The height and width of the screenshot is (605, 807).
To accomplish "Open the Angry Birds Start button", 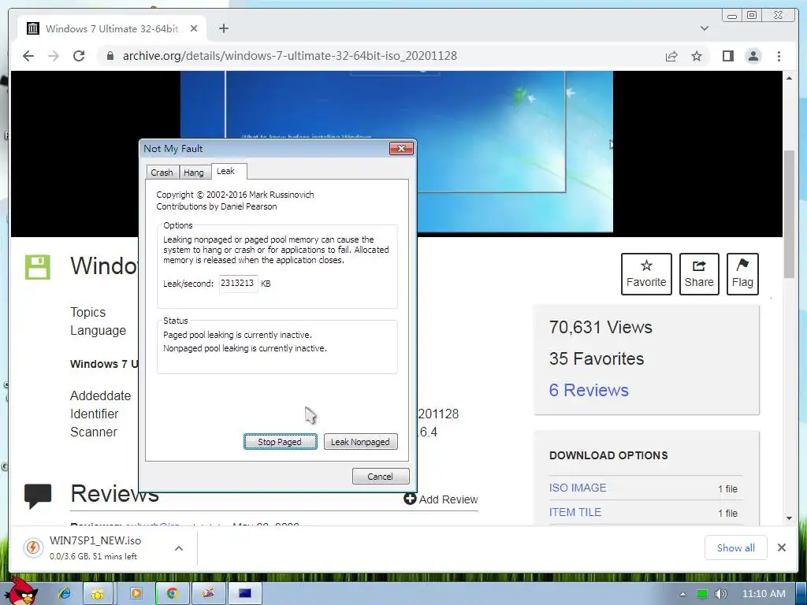I will (x=21, y=591).
